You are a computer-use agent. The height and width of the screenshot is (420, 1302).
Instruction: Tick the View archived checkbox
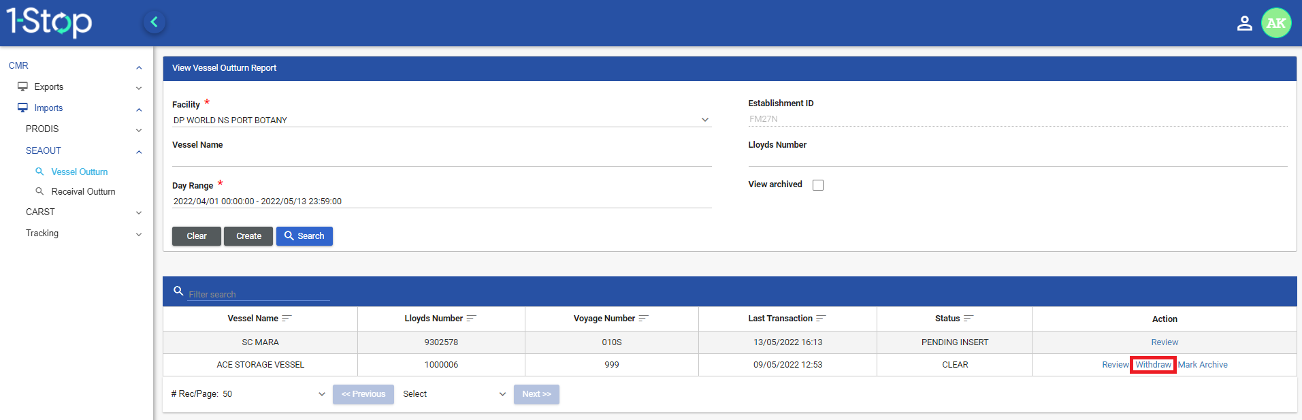click(x=818, y=185)
